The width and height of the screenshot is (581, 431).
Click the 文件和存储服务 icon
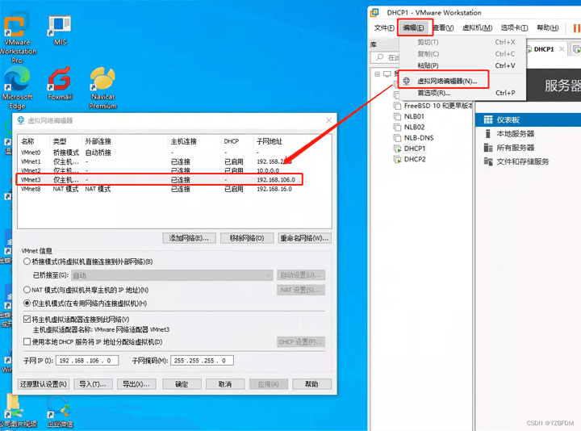click(x=488, y=161)
